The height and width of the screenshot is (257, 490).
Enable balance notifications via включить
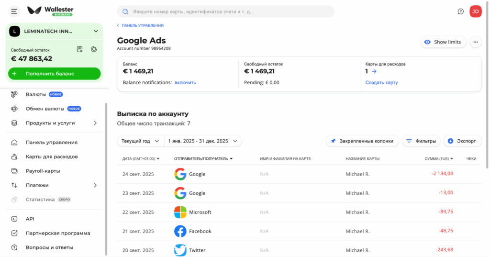(185, 82)
